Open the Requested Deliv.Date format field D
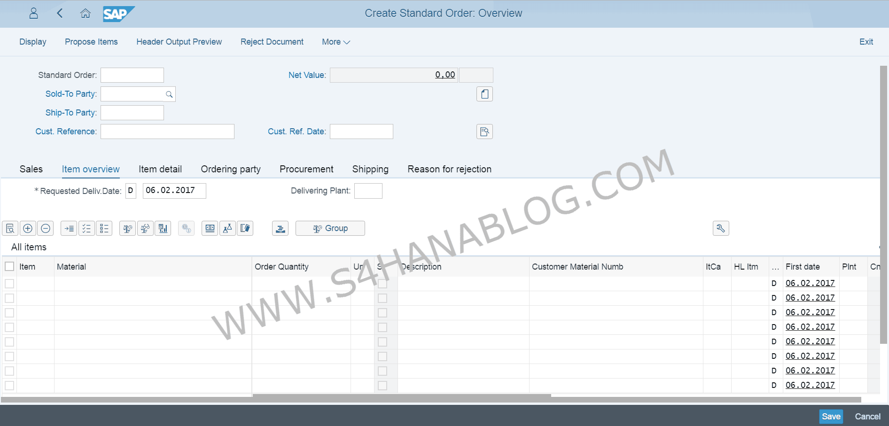Screen dimensions: 889x426 [x=131, y=191]
